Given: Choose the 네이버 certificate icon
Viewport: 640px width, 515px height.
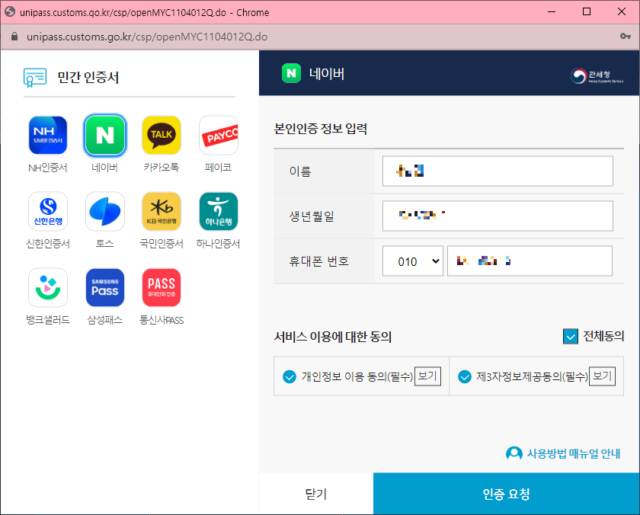Looking at the screenshot, I should coord(105,135).
